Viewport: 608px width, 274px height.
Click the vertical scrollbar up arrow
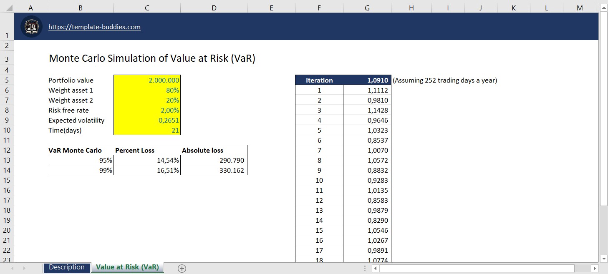(x=604, y=7)
